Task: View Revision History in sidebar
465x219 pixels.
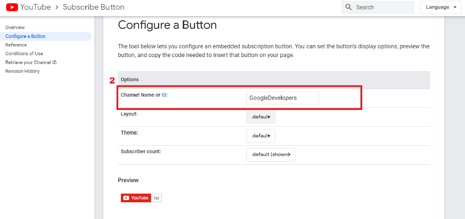Action: point(22,71)
